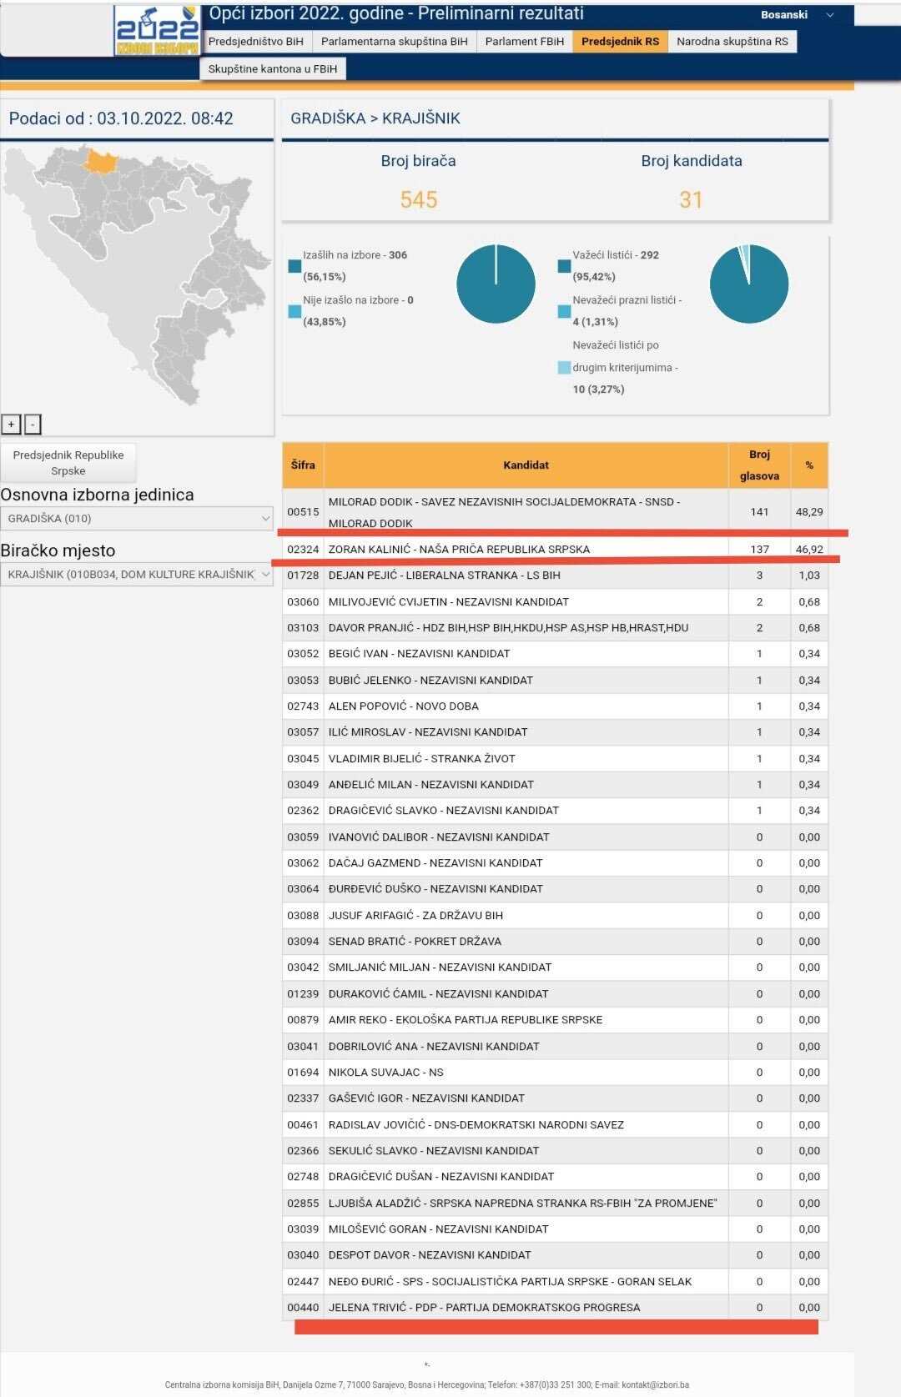The width and height of the screenshot is (901, 1397).
Task: Expand the Osnovna izborna jedinica Gradiška dropdown
Action: tap(137, 519)
